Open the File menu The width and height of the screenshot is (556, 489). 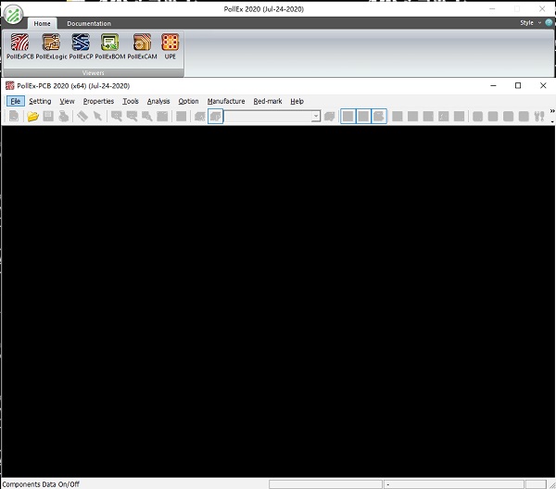(15, 101)
